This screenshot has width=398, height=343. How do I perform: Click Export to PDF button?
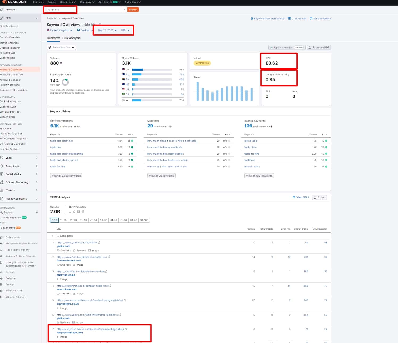(x=319, y=48)
